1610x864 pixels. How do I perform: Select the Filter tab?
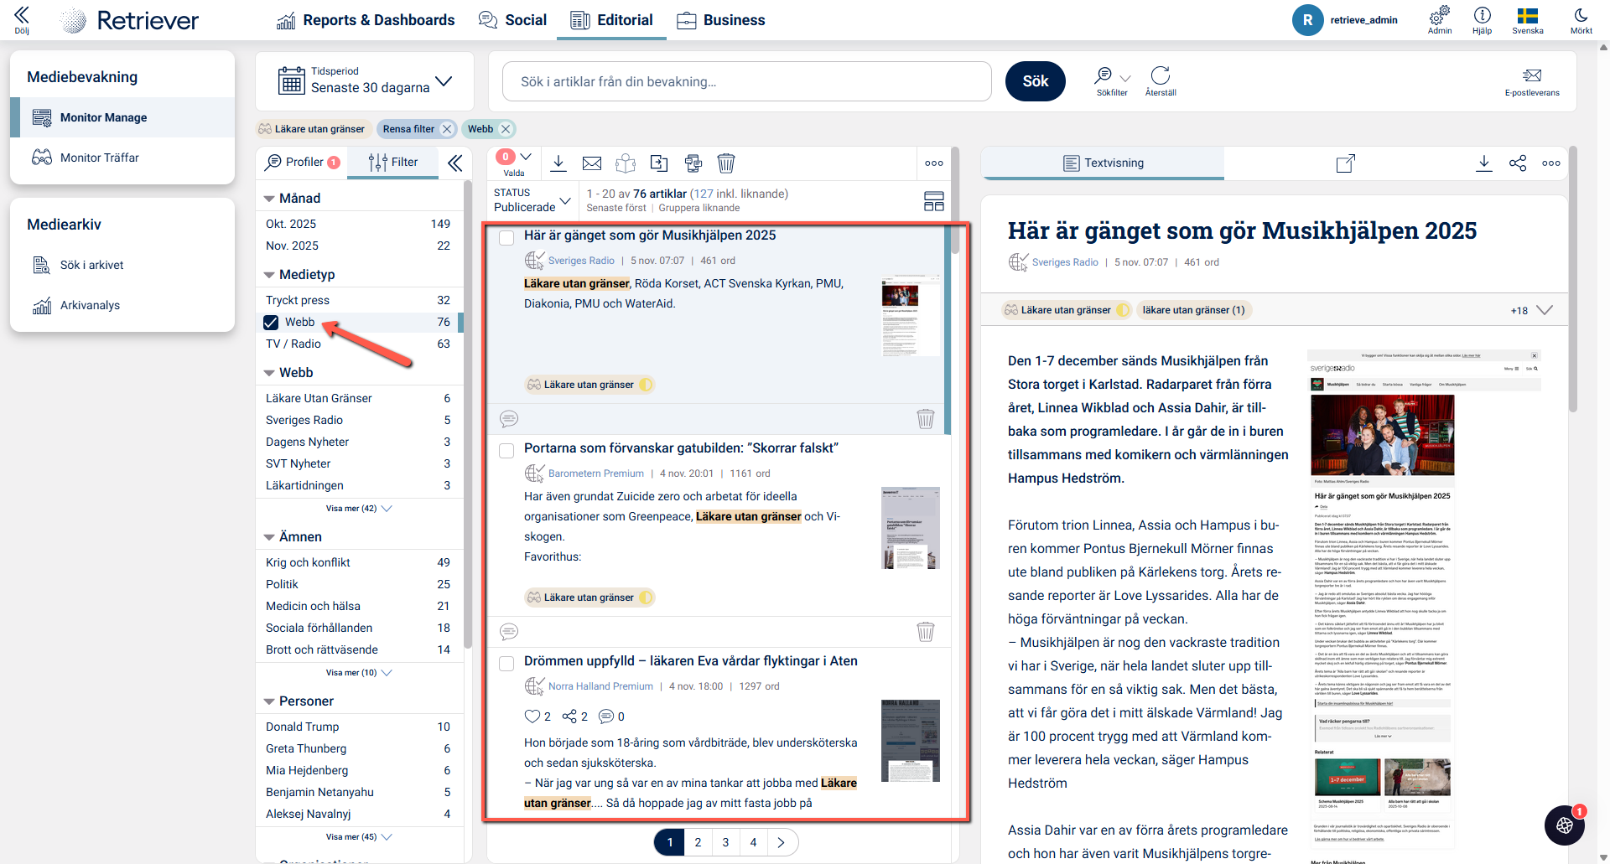point(393,163)
